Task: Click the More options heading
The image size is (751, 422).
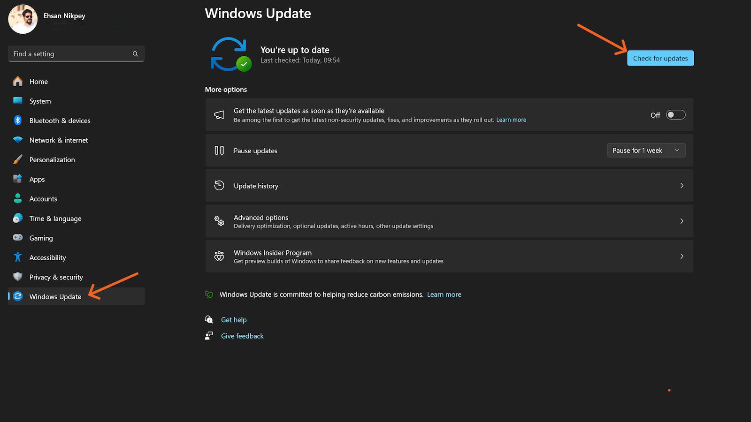Action: 226,90
